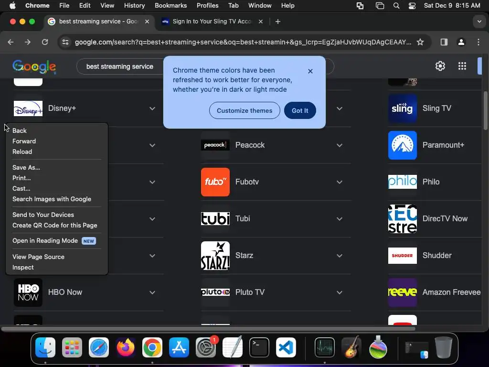Choose Inspect in context menu

click(57, 268)
